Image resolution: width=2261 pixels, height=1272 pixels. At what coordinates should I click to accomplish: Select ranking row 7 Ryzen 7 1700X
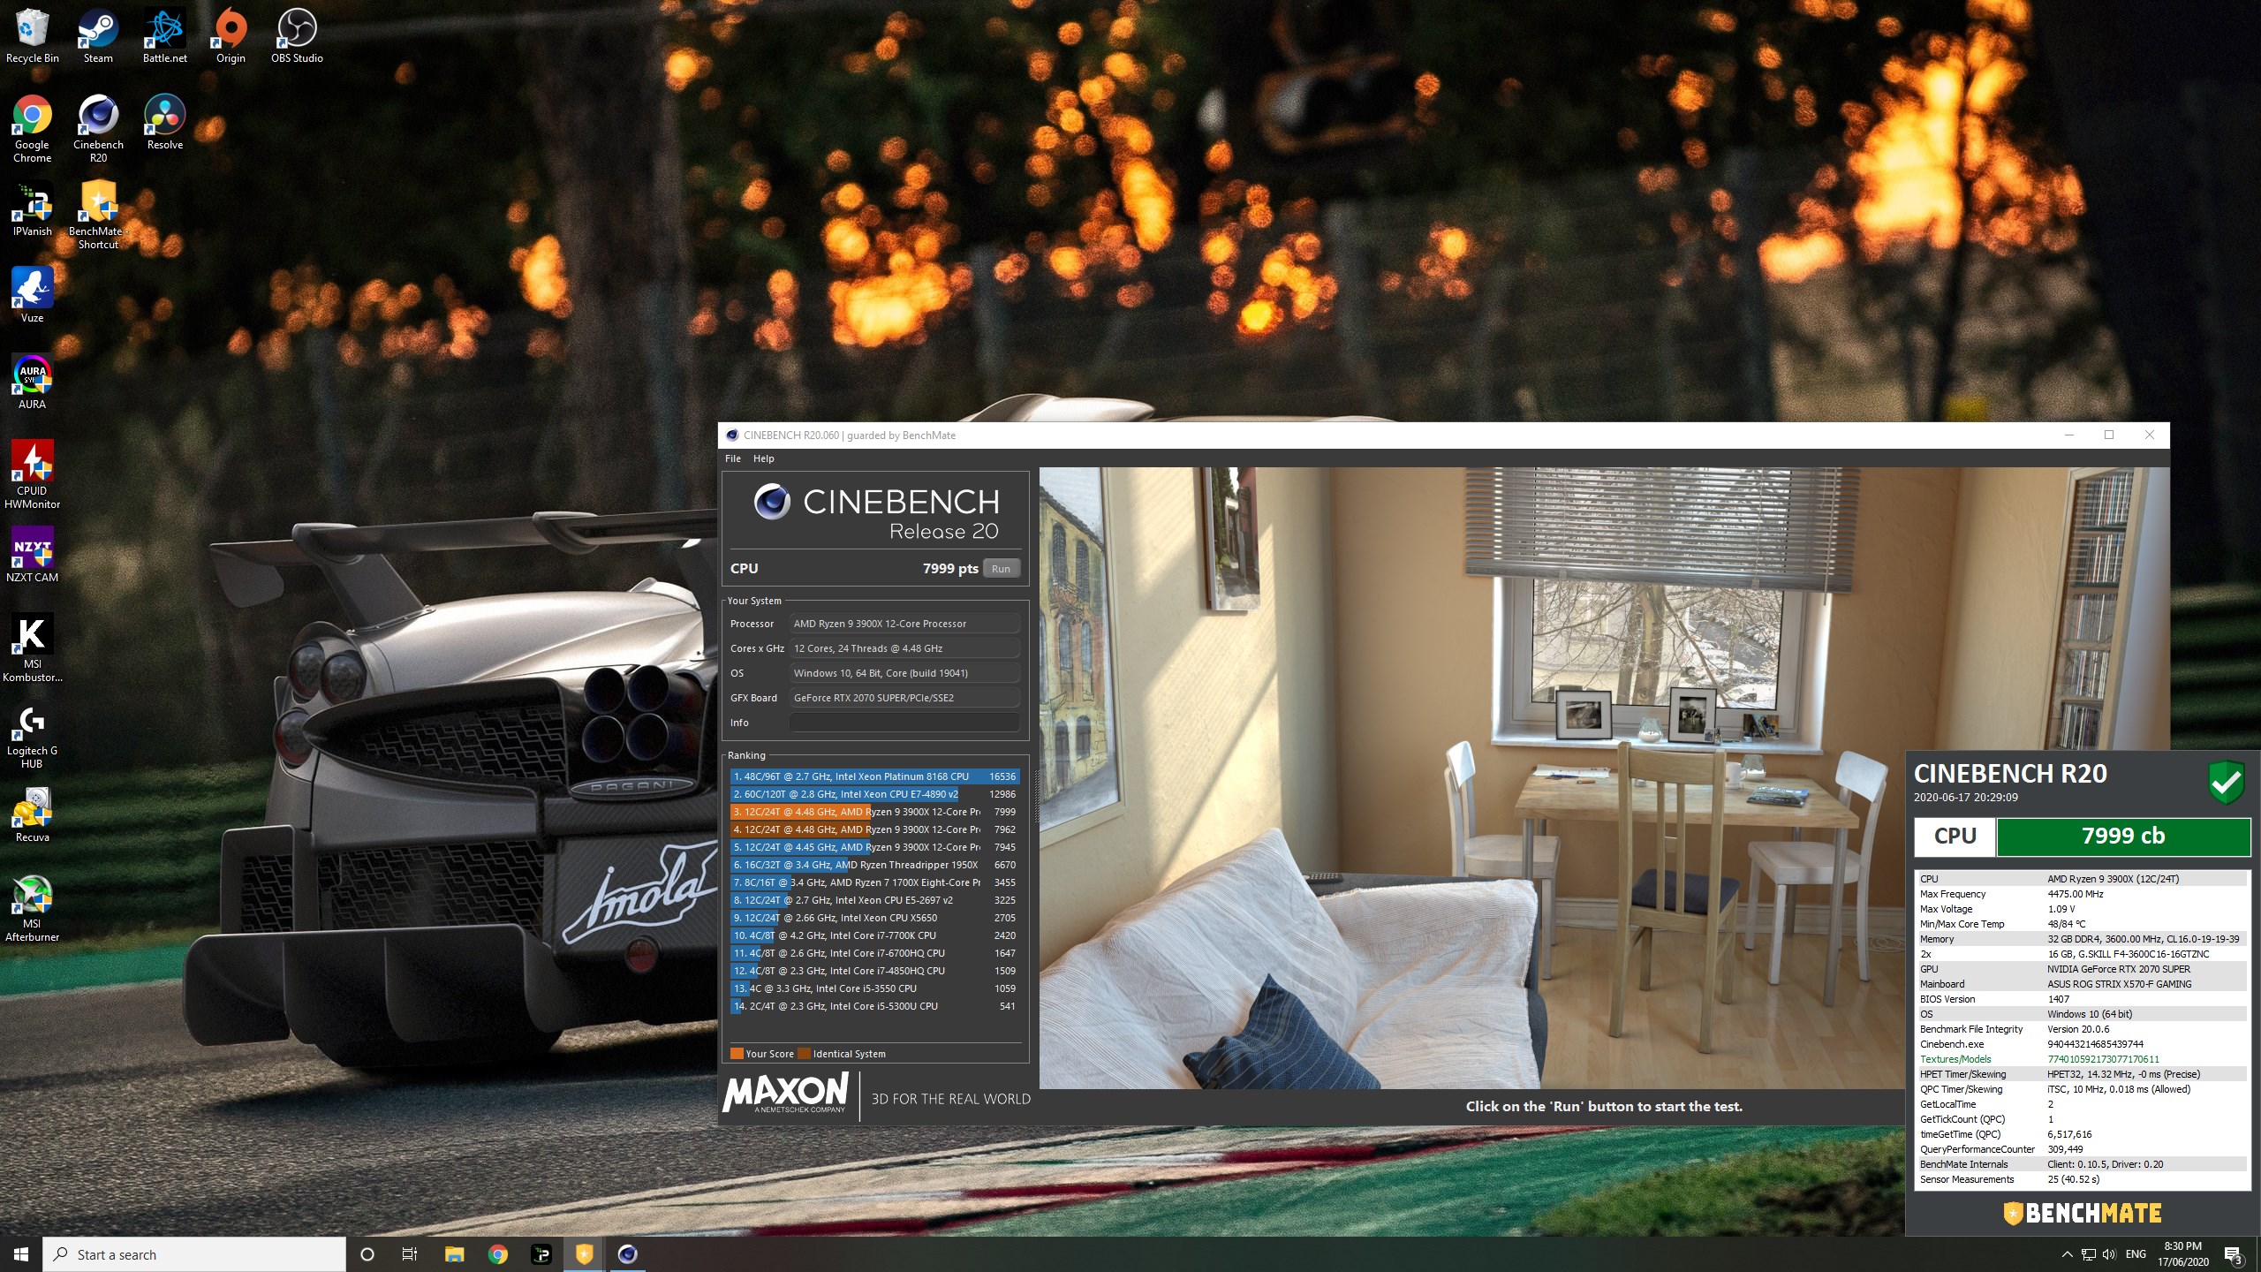[x=874, y=882]
